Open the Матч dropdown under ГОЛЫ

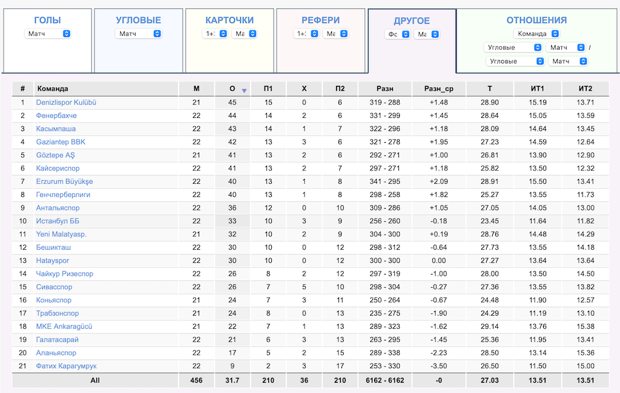(47, 34)
